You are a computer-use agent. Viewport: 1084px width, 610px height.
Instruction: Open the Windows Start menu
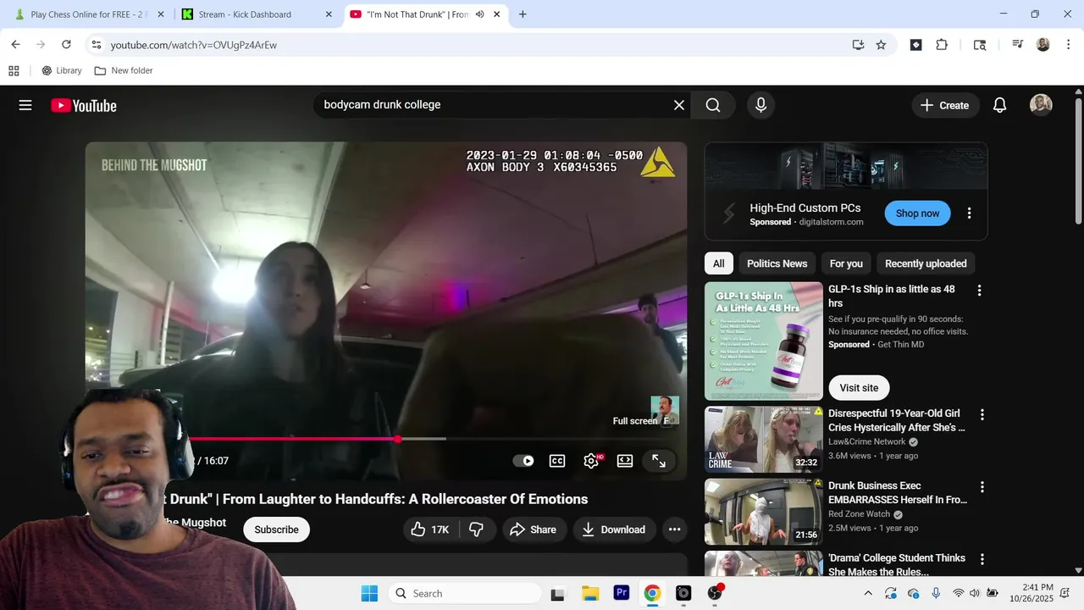[x=369, y=593]
